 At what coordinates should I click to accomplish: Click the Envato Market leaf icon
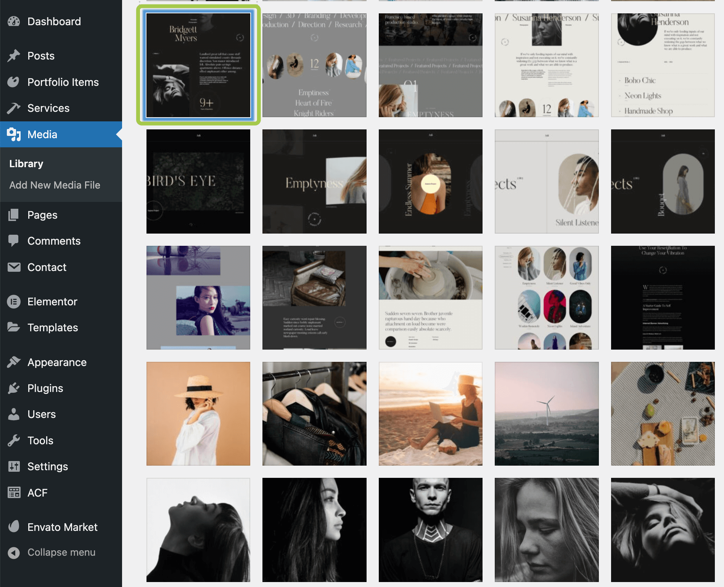click(14, 527)
